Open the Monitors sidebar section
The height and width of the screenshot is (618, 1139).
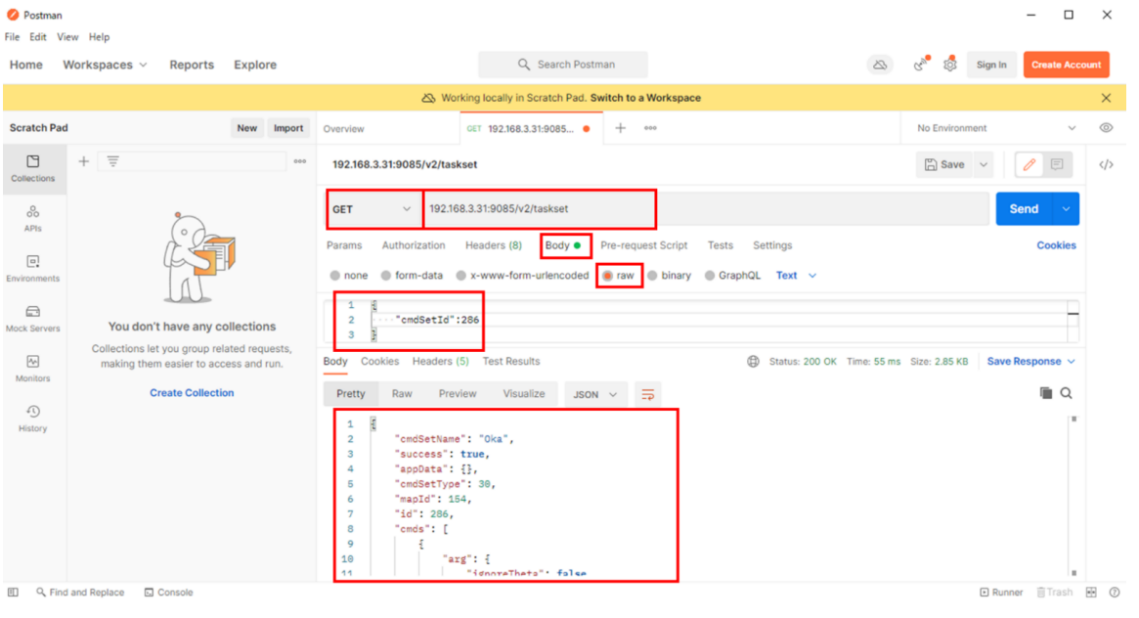32,368
